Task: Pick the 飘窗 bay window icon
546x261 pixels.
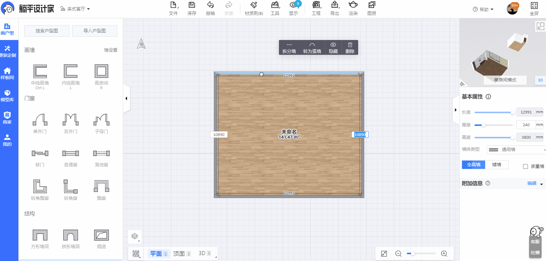Action: click(x=101, y=186)
